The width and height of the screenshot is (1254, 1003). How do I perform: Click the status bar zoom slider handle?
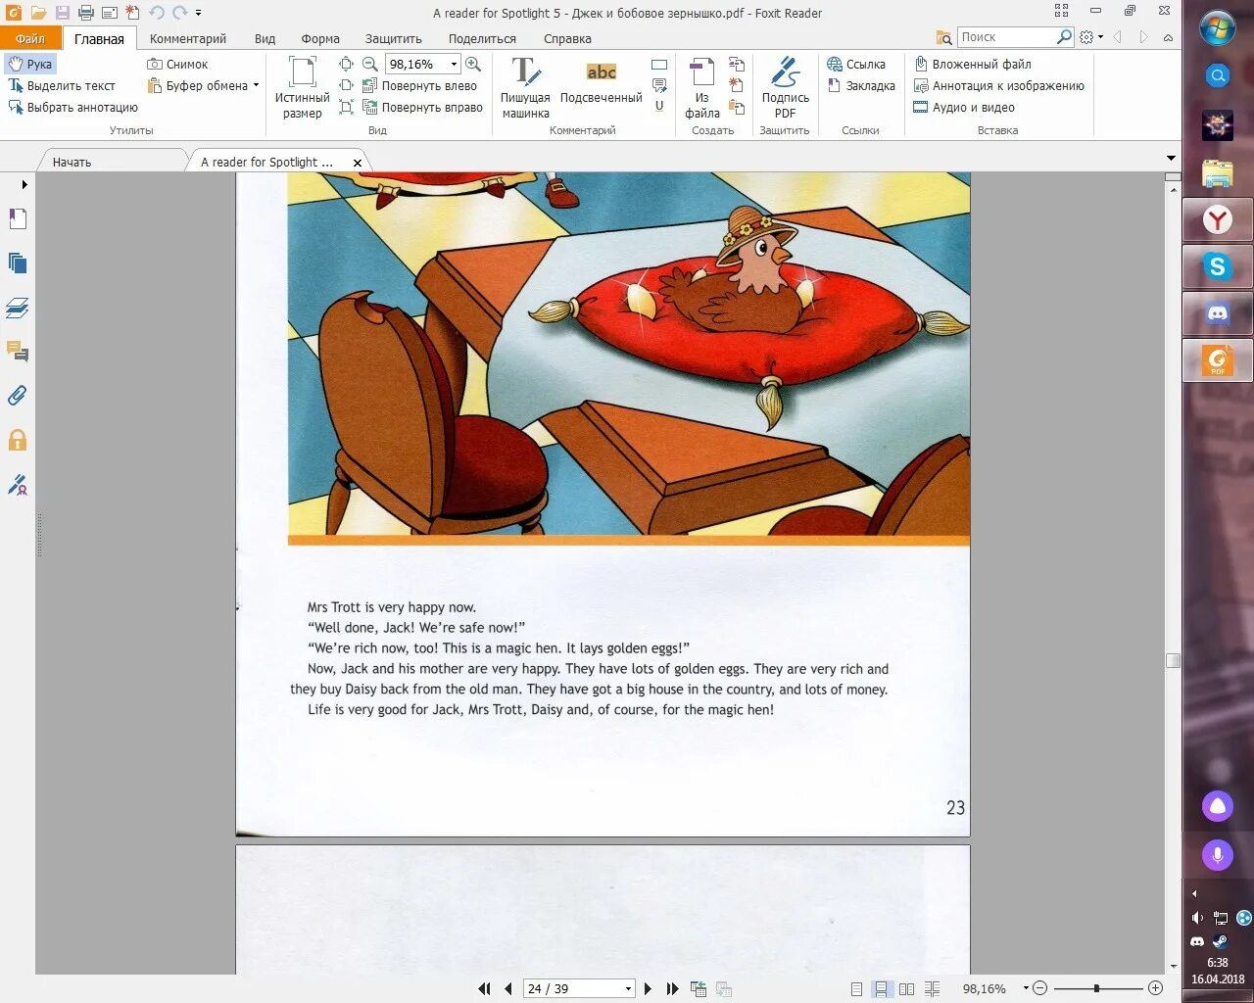click(1096, 988)
